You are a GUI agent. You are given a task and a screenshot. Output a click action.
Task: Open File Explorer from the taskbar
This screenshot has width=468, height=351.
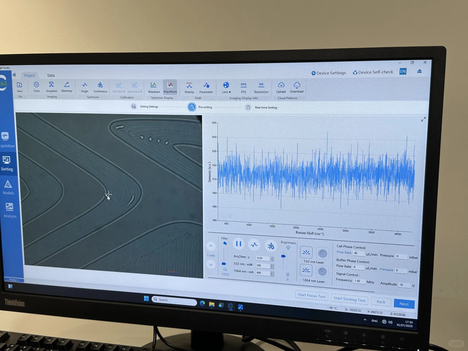coord(212,305)
